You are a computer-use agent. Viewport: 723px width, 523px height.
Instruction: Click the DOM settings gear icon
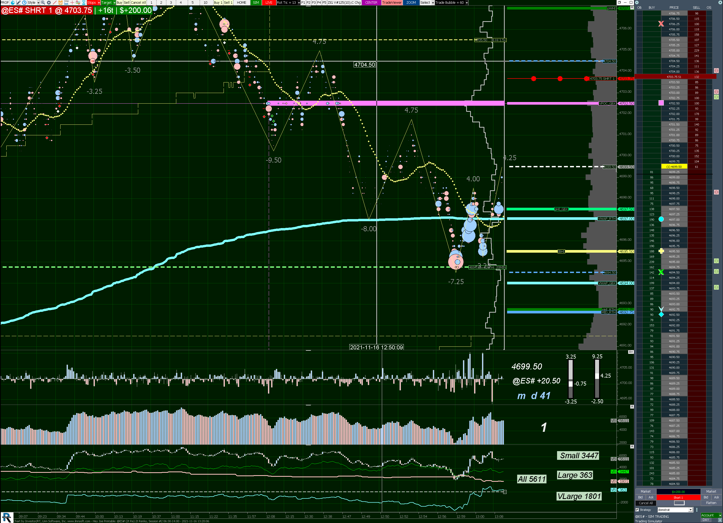pyautogui.click(x=637, y=3)
